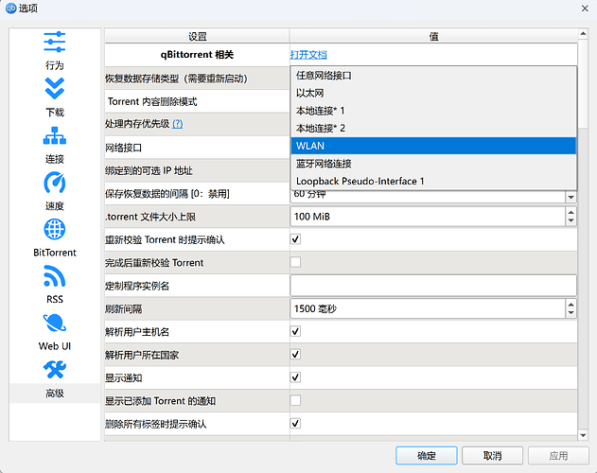The height and width of the screenshot is (473, 597).
Task: Select 本地连接* 2 in the dropdown list
Action: 433,129
